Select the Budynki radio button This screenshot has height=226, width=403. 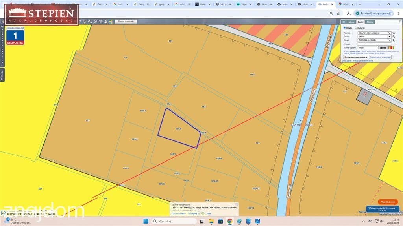click(x=356, y=28)
